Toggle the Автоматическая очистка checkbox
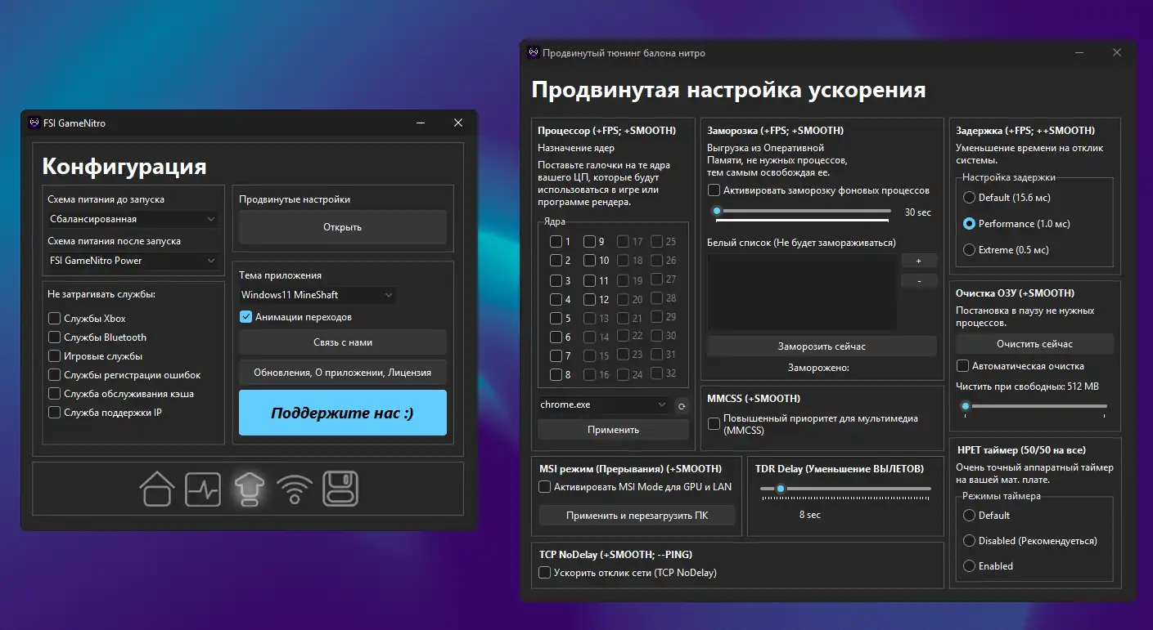The height and width of the screenshot is (630, 1153). click(963, 366)
